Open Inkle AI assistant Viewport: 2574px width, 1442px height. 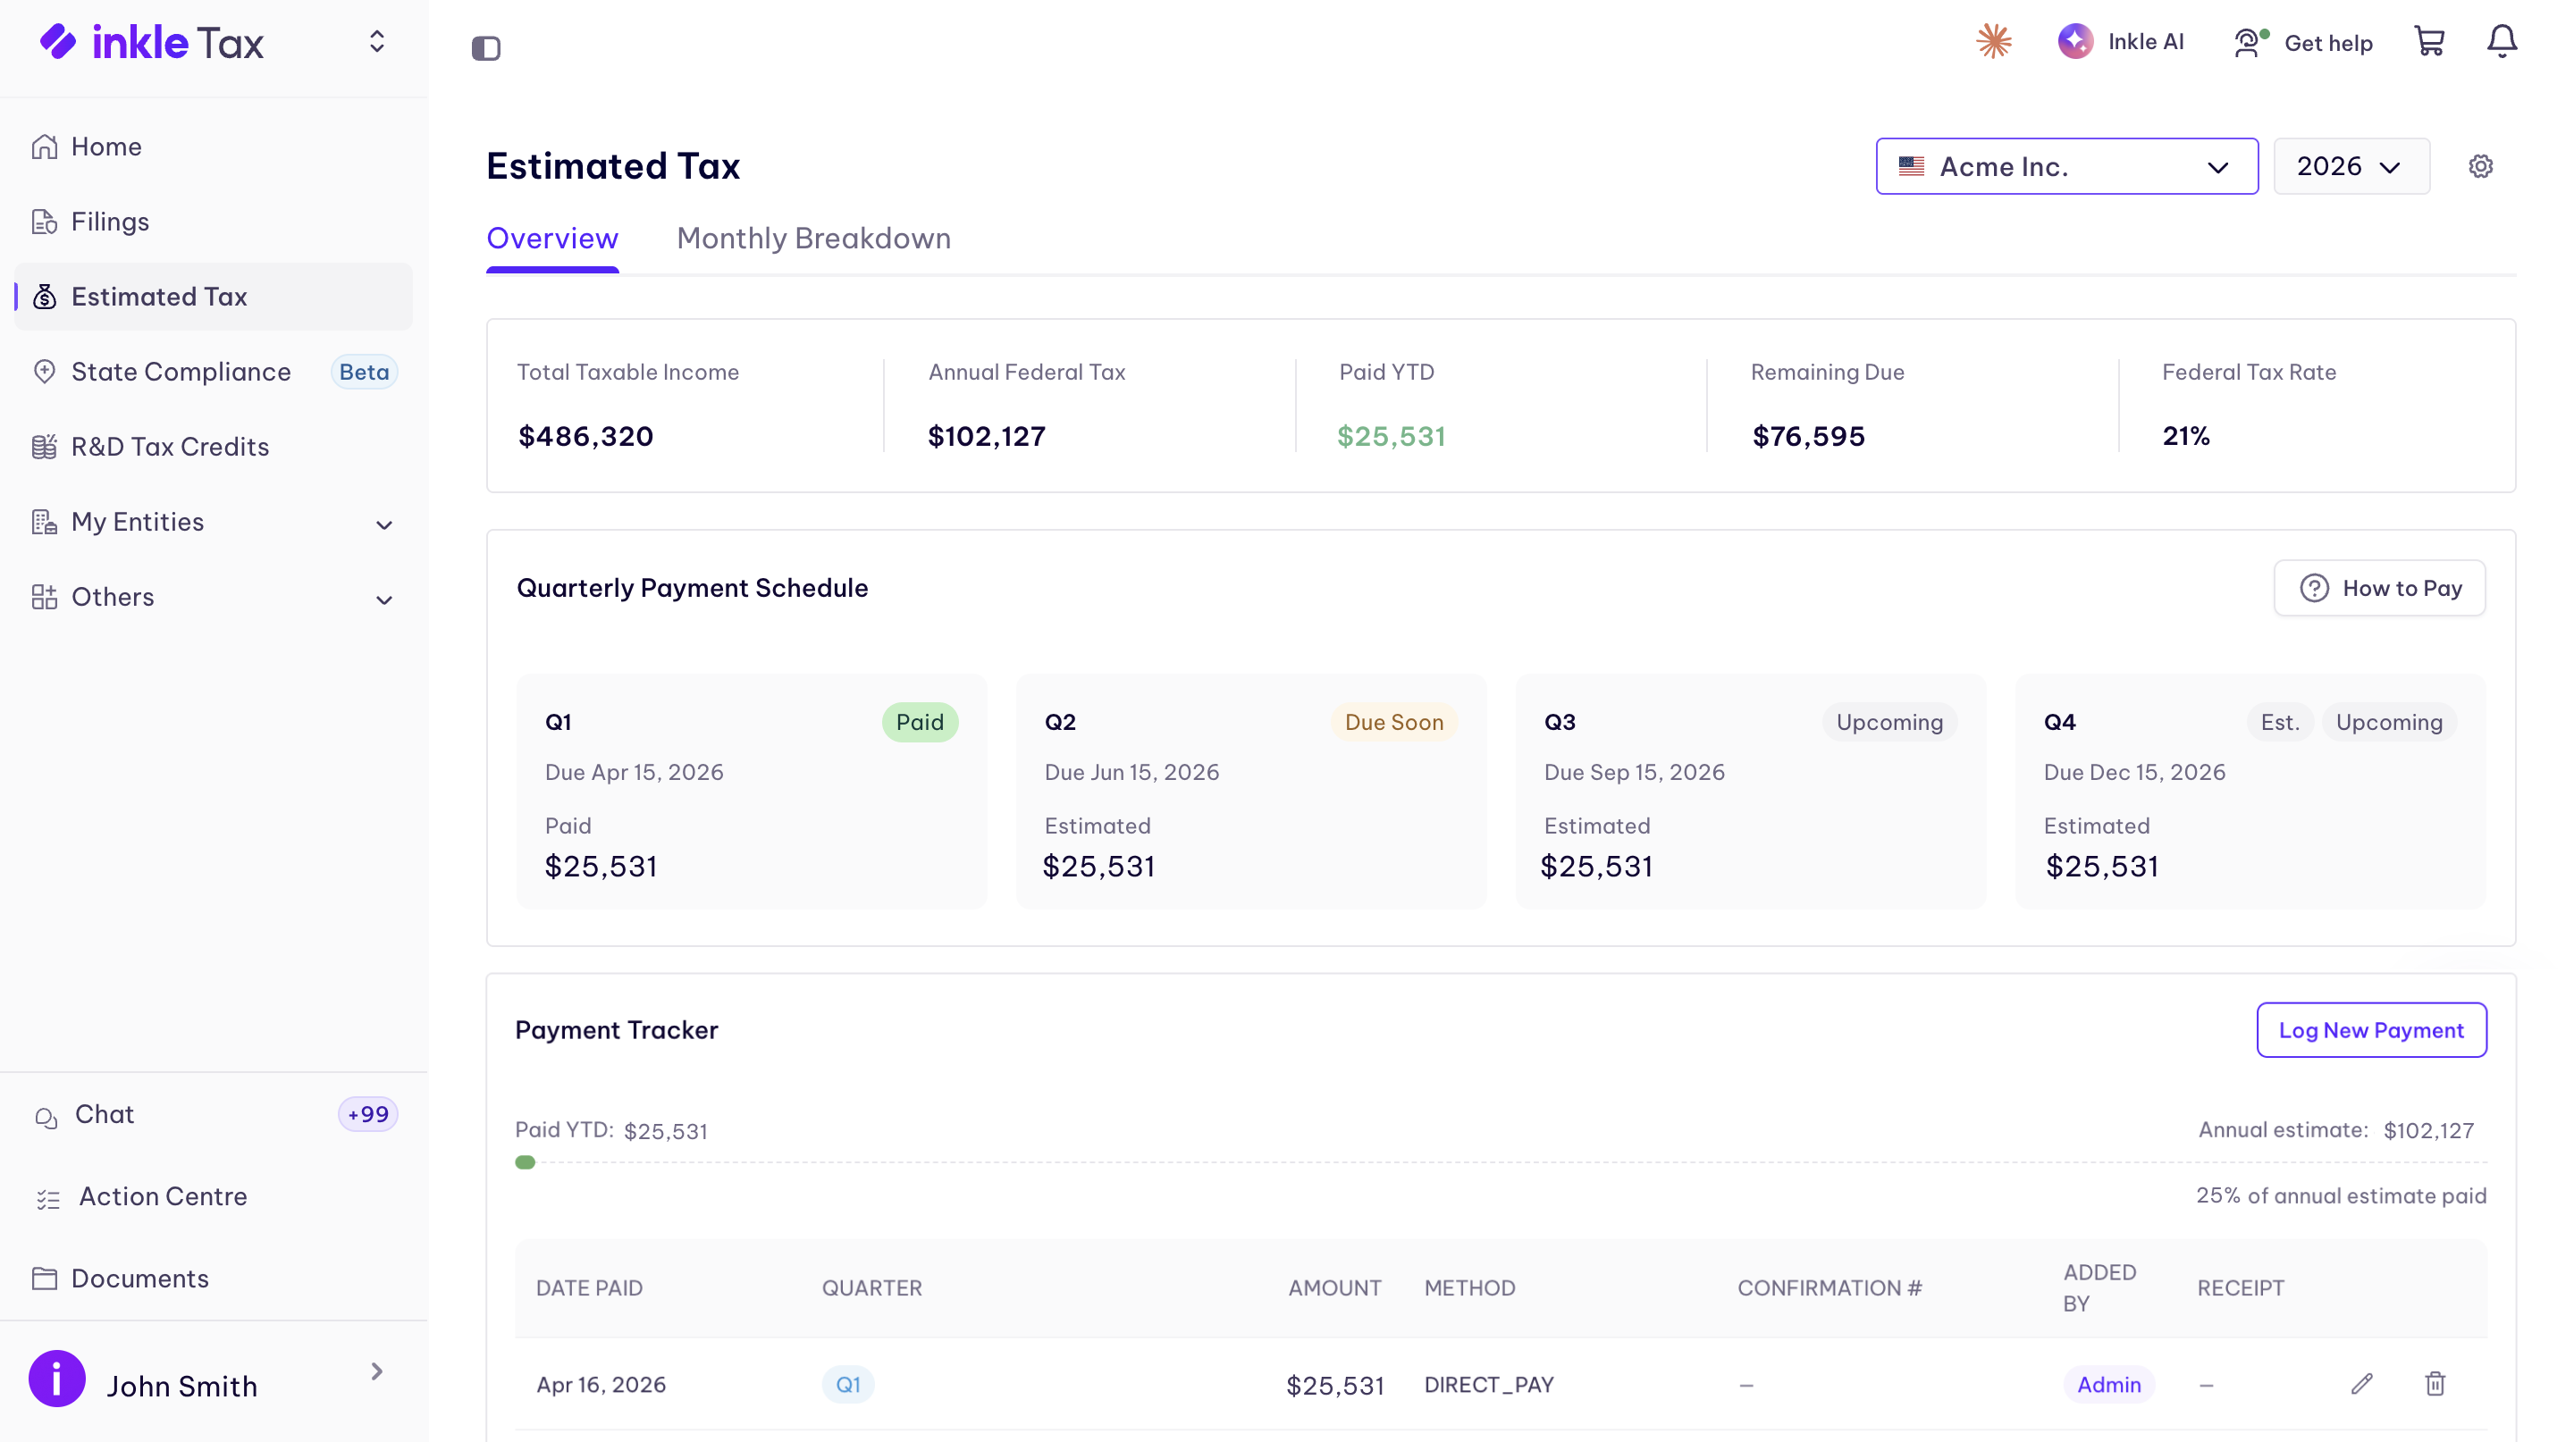[2120, 41]
